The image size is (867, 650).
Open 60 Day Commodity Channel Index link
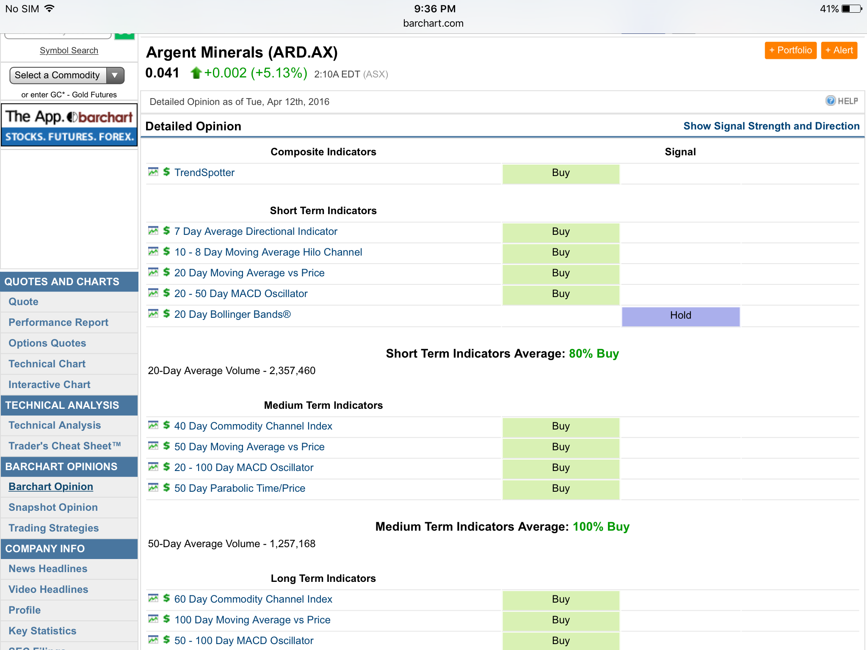(253, 599)
